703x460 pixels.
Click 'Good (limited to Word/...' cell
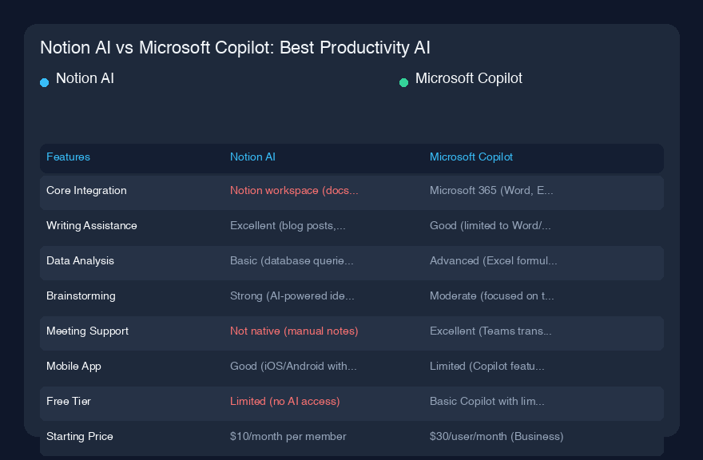(x=490, y=225)
